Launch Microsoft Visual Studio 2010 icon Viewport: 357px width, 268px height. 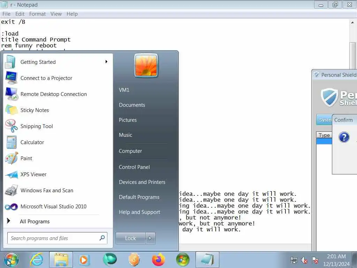pos(11,207)
